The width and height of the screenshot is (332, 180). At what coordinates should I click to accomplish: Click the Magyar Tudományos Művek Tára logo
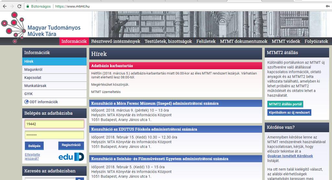41,28
